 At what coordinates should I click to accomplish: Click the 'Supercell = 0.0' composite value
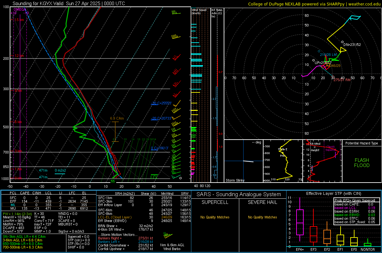pyautogui.click(x=78, y=237)
